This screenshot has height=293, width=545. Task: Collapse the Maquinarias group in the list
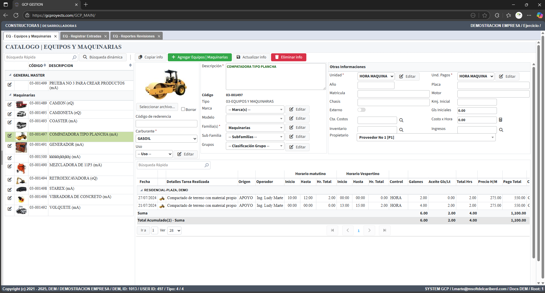pyautogui.click(x=10, y=95)
